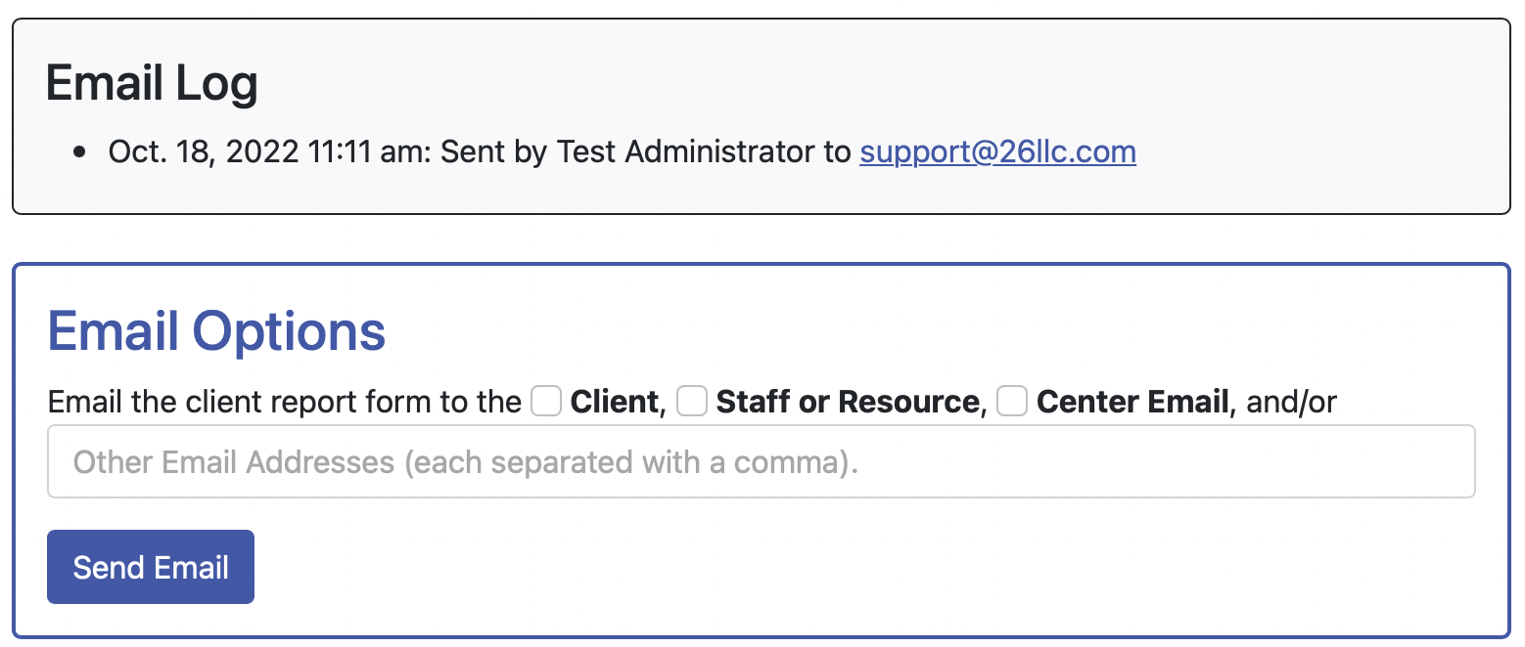Click the bold Client label text

(614, 402)
